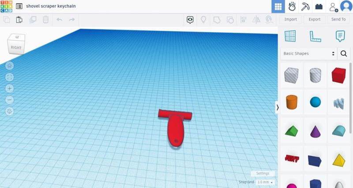Redo the last action
The height and width of the screenshot is (188, 353).
72,19
